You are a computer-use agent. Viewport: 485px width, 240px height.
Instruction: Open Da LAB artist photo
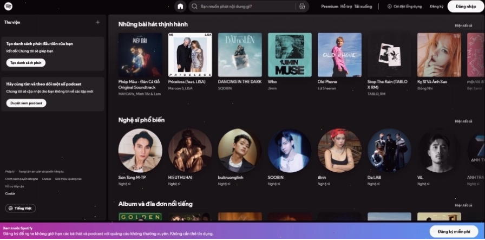[x=389, y=151]
